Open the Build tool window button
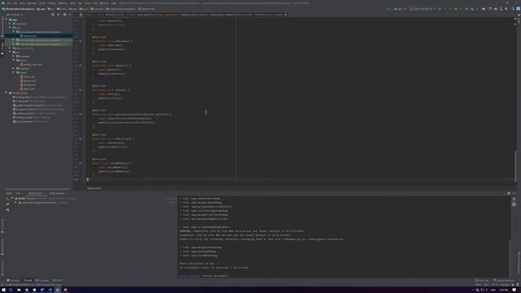 pos(28,280)
